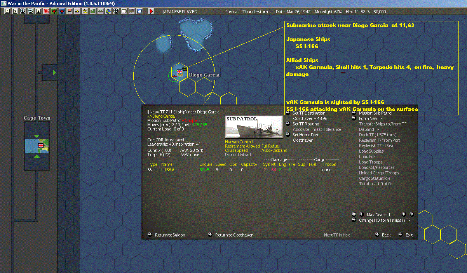This screenshot has width=467, height=273.
Task: Click the save game disk icon
Action: click(x=7, y=12)
